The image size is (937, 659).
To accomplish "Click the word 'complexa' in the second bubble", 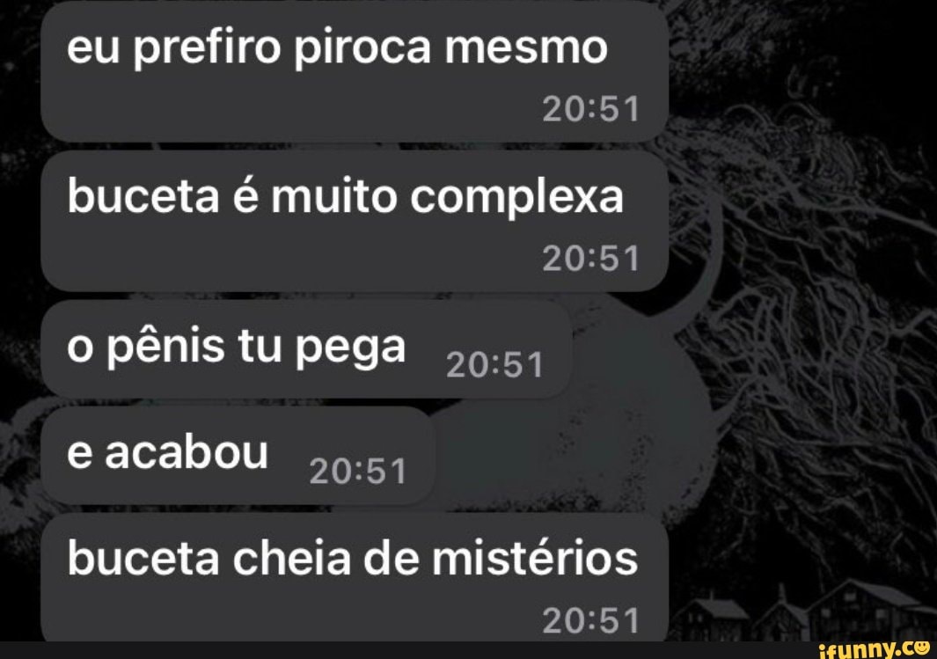I will 516,199.
